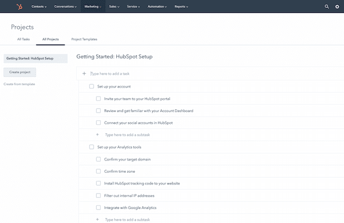Open the Conversations dropdown menu

click(x=65, y=7)
